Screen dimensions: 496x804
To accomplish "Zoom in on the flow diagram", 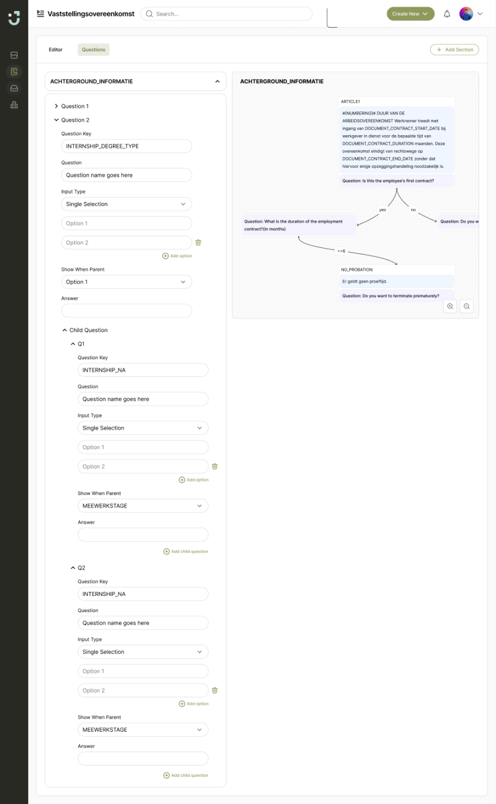I will click(x=450, y=306).
